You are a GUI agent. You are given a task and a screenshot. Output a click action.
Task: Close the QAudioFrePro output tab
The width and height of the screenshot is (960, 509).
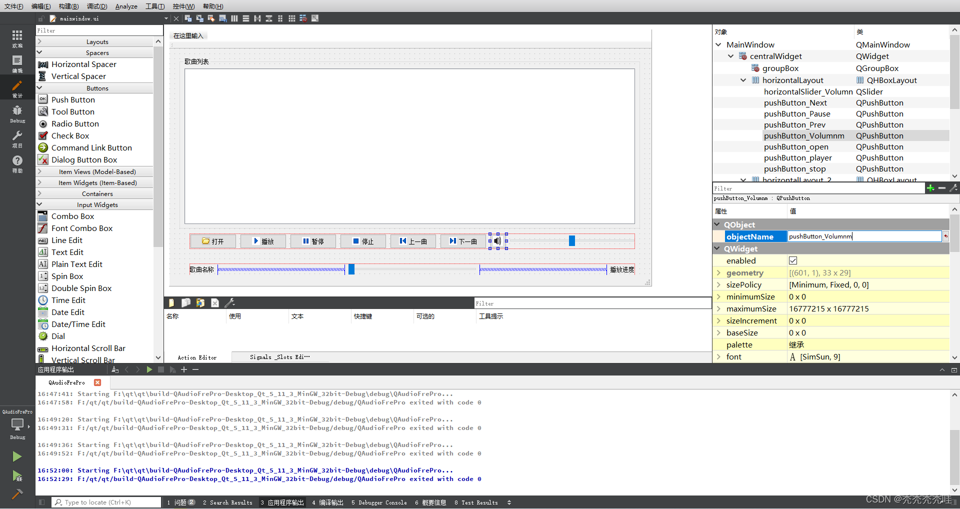(97, 382)
